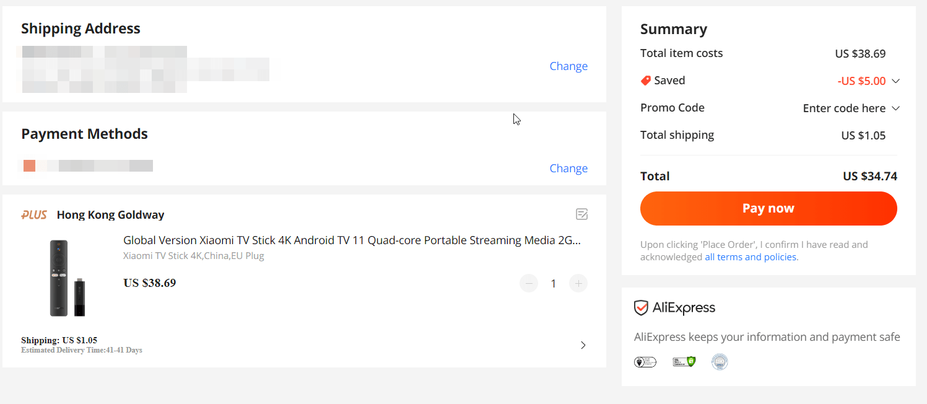Click the AliExpress shield checkmark logo
Screen dimensions: 927x404
click(641, 308)
